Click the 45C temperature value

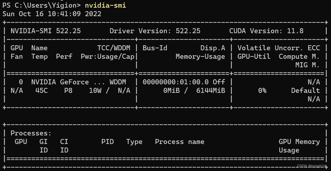pos(42,91)
